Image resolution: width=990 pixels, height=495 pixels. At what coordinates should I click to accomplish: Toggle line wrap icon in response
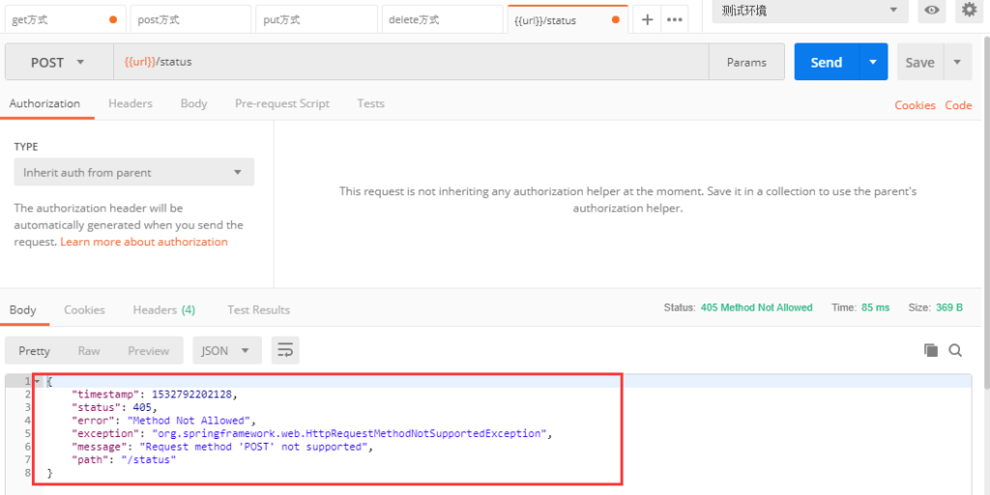(x=285, y=350)
